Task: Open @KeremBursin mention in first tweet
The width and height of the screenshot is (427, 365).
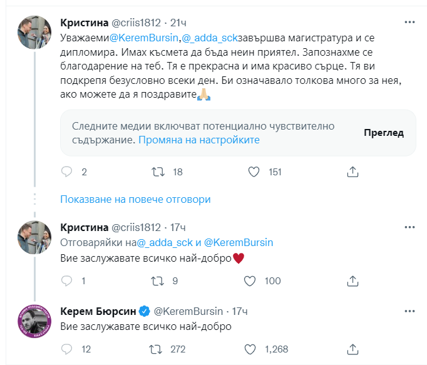Action: pos(145,38)
